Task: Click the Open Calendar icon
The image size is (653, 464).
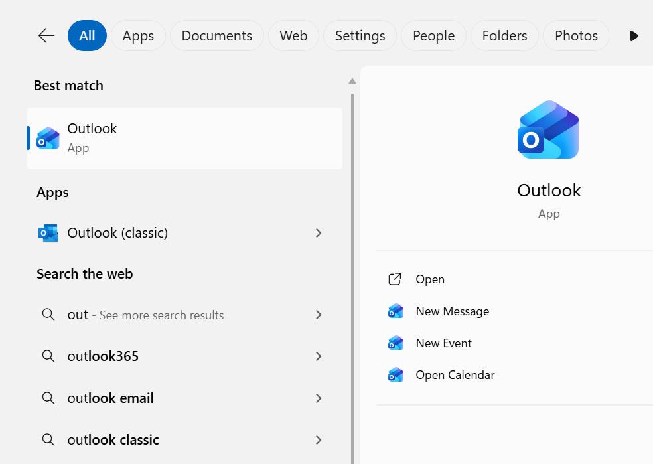Action: [396, 374]
